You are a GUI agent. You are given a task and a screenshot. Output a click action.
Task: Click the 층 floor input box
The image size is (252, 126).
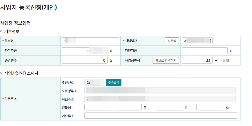pyautogui.click(x=169, y=107)
